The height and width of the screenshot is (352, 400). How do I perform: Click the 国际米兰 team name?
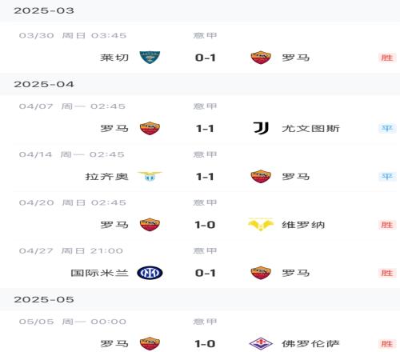[x=100, y=273]
